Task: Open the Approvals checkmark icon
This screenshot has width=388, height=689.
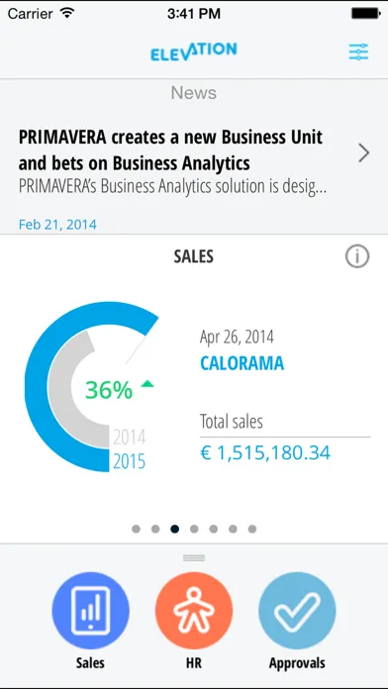Action: pyautogui.click(x=297, y=611)
